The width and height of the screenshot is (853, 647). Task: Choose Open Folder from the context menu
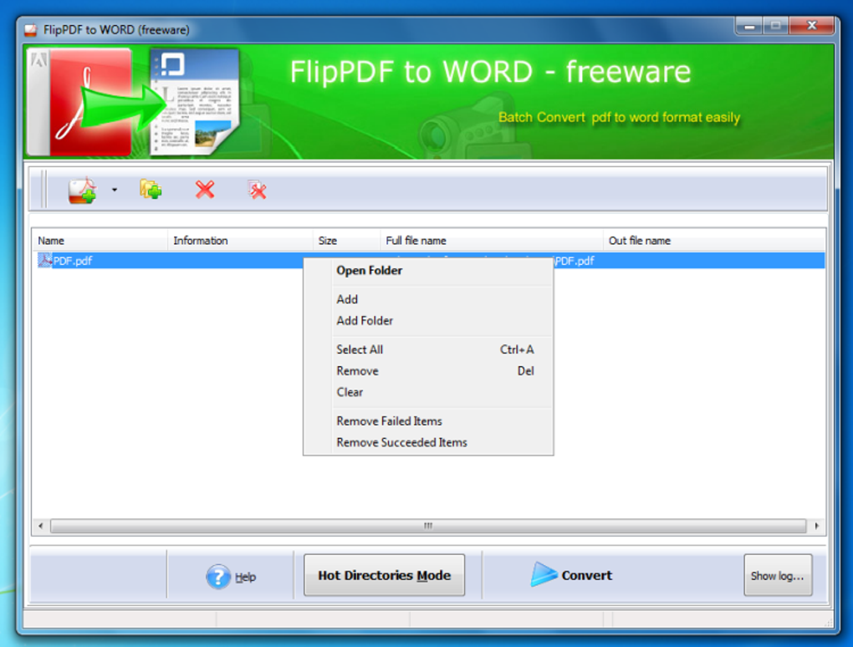tap(427, 271)
